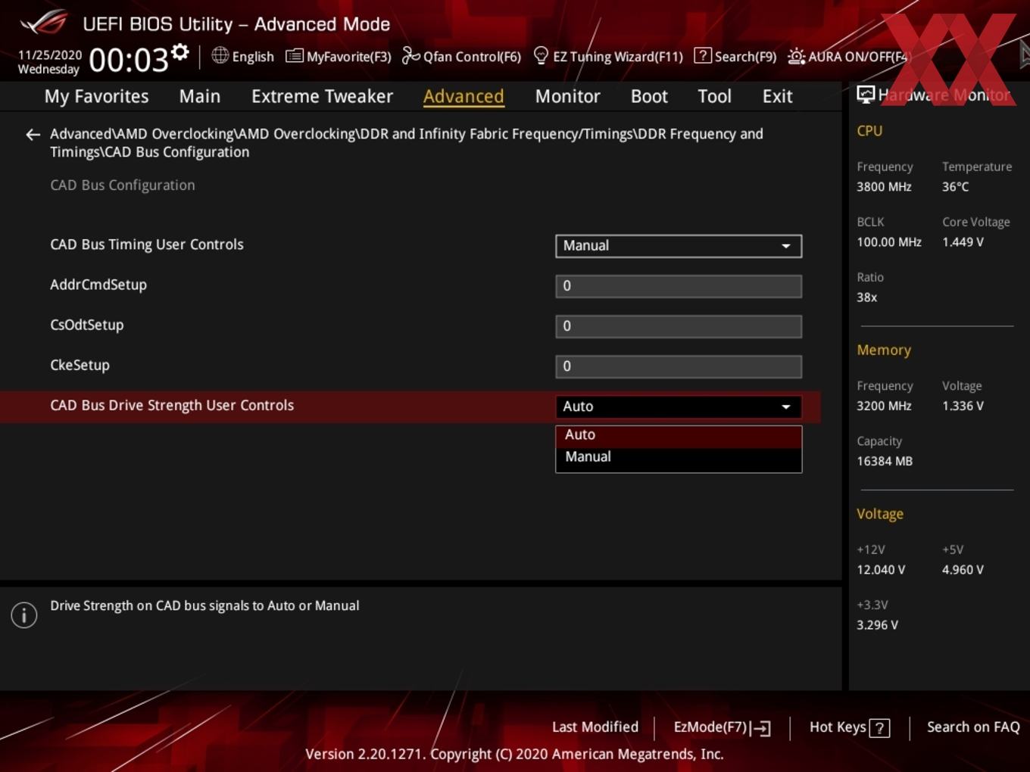Collapse the CAD Bus Drive Strength dropdown
This screenshot has width=1030, height=772.
point(679,406)
